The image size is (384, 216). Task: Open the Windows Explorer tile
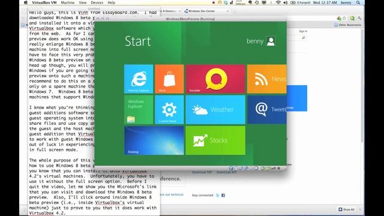pos(139,110)
